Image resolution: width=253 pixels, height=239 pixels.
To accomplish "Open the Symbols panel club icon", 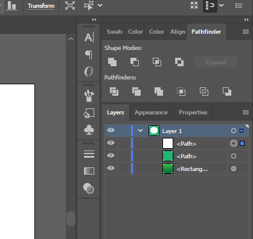I will coord(89,130).
